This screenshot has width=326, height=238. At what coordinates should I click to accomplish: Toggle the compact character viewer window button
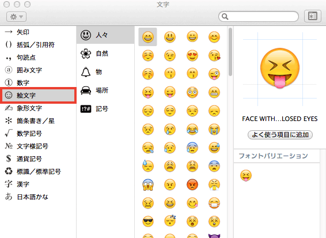[x=313, y=16]
